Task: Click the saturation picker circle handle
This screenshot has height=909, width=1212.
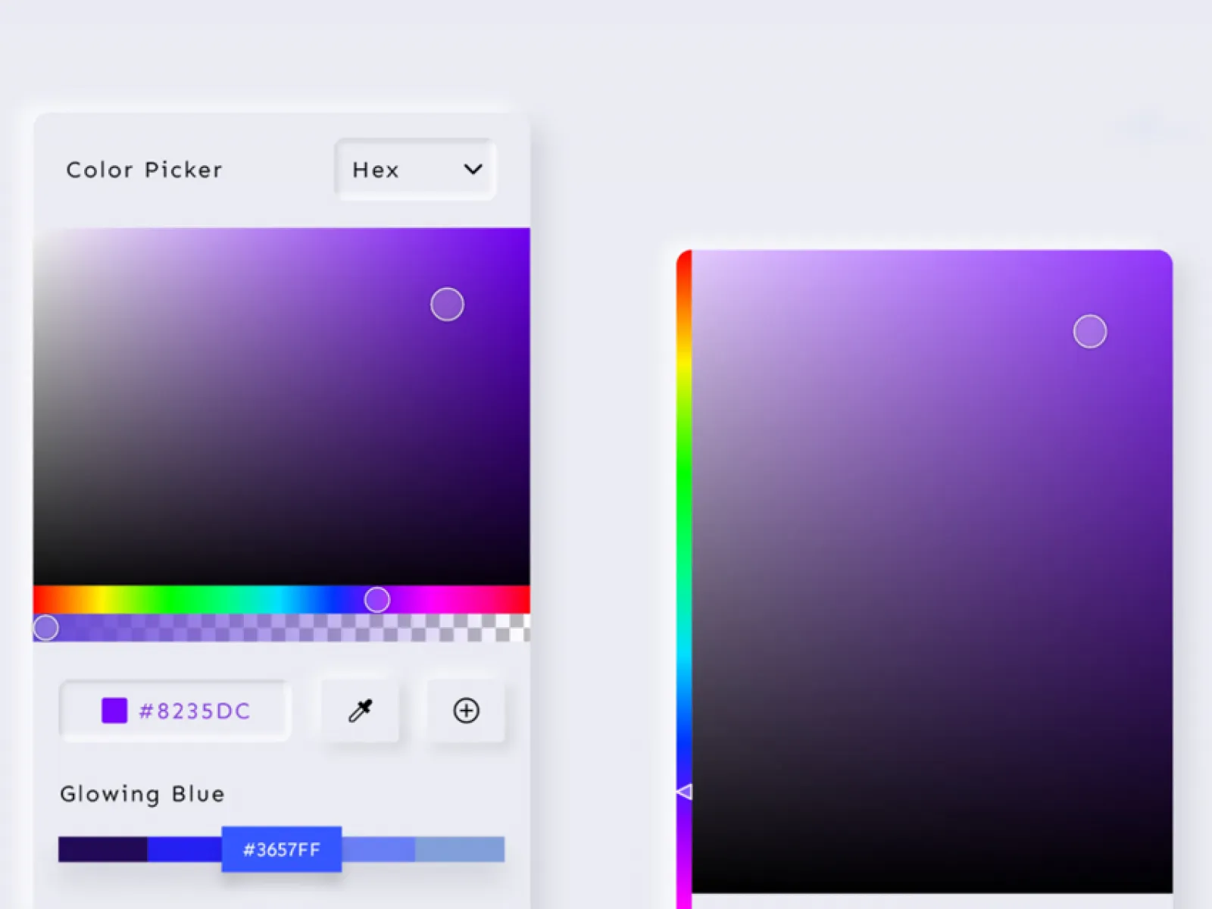Action: (446, 304)
